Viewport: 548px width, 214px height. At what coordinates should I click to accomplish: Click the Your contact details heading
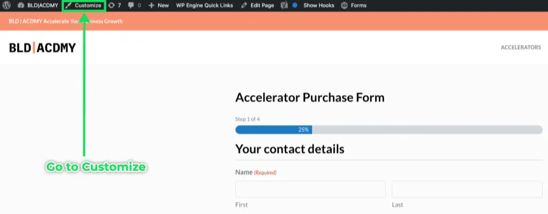[290, 149]
